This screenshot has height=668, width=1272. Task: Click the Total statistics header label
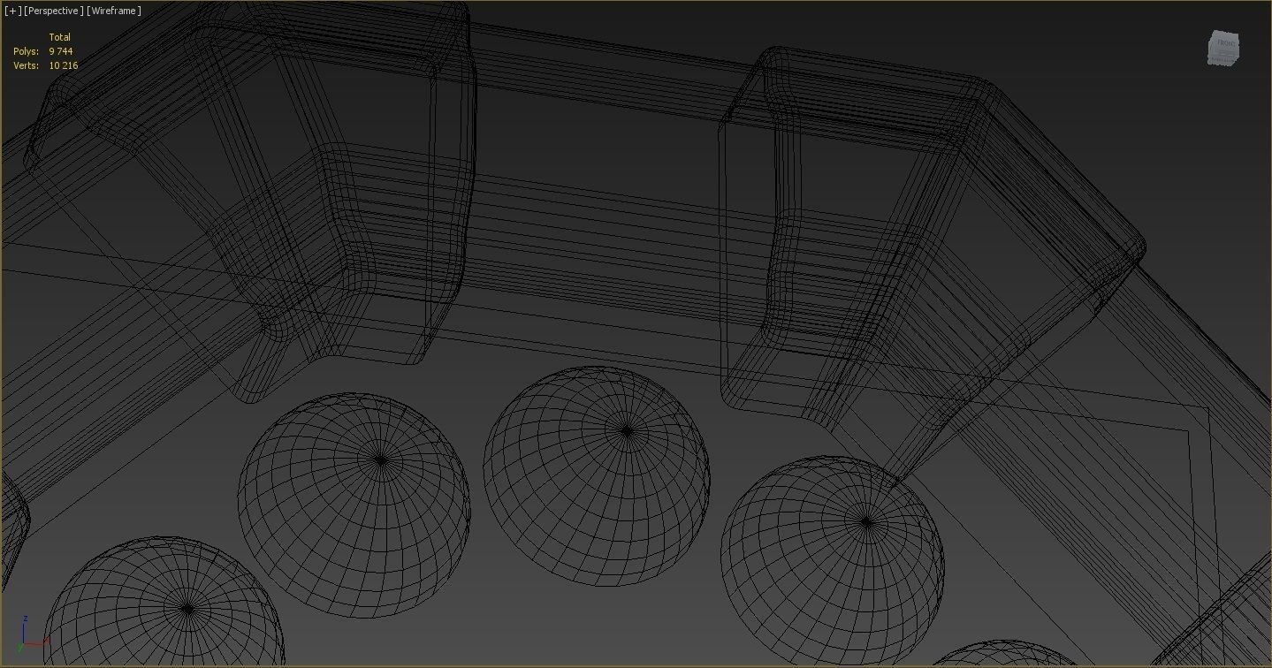[60, 37]
